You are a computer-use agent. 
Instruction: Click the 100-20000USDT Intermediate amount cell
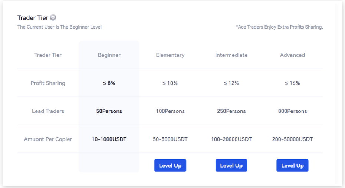pos(231,139)
